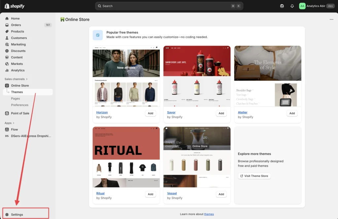Click the 'Popular free themes' heading
Viewport: 338px width, 219px height.
tap(122, 32)
